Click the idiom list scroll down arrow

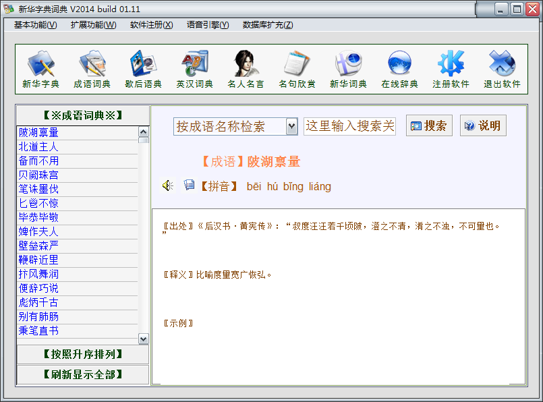144,339
